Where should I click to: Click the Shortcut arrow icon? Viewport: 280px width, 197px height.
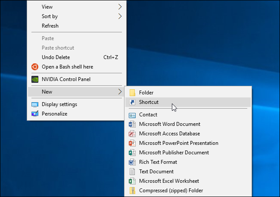pos(132,102)
